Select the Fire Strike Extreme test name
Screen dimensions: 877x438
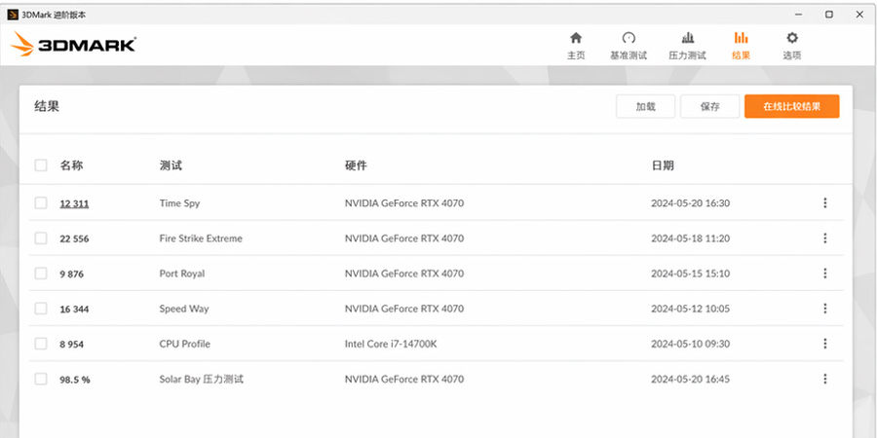point(201,238)
